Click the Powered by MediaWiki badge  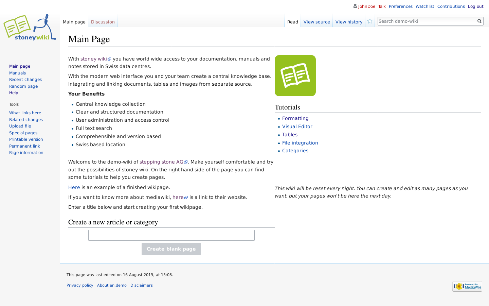tap(467, 286)
